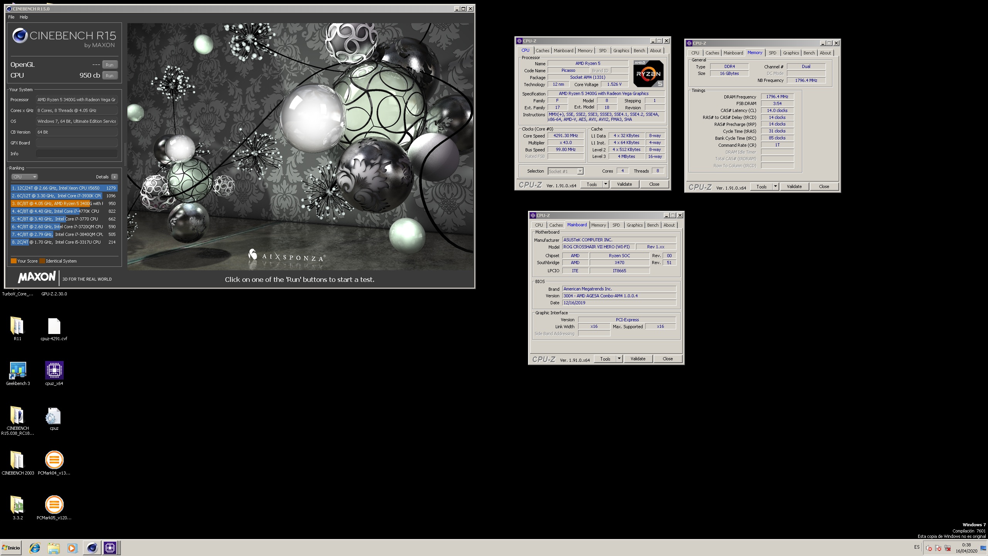
Task: Click the Info input field in Cinebench
Action: point(77,154)
